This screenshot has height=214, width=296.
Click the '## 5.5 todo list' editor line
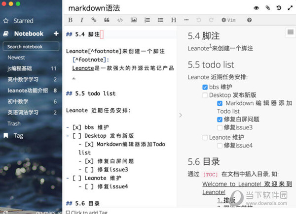(91, 93)
